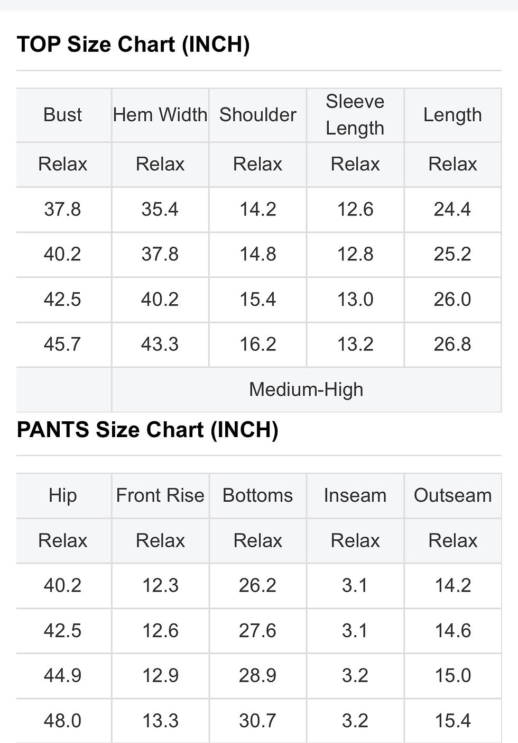Select the Hem Width column header
This screenshot has height=743, width=518.
[x=160, y=115]
